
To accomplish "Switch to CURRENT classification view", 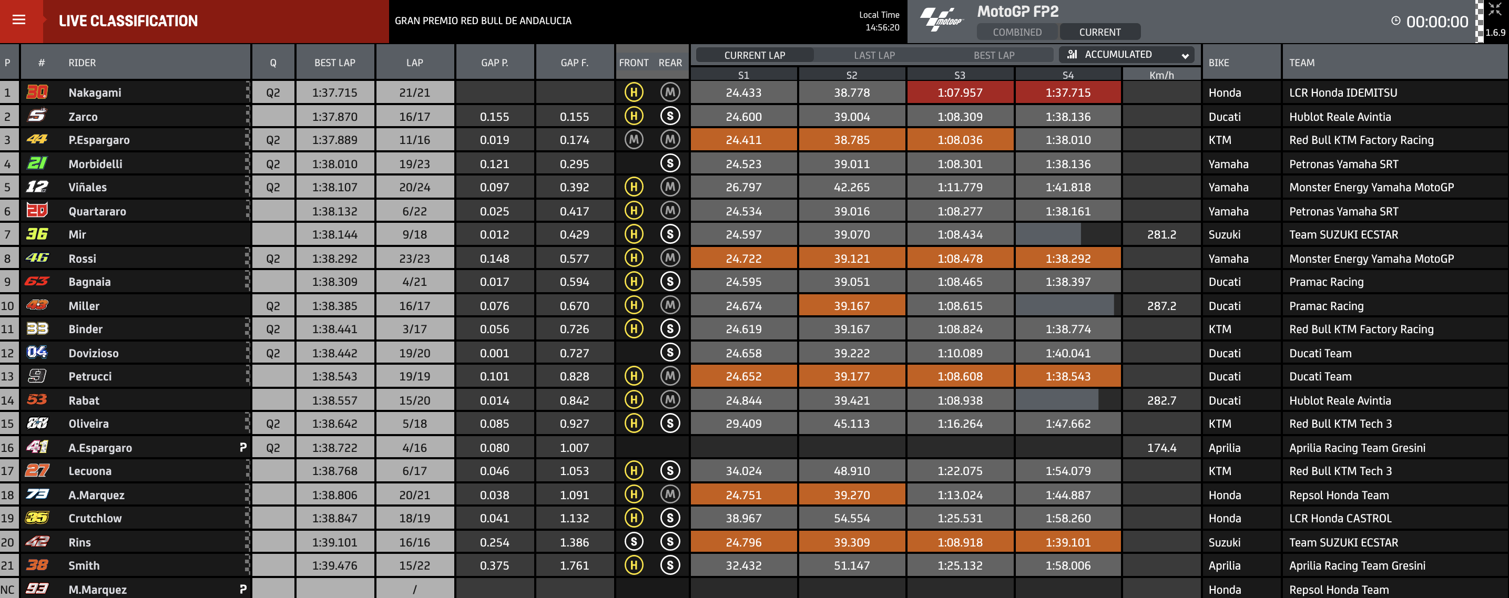I will [1099, 32].
